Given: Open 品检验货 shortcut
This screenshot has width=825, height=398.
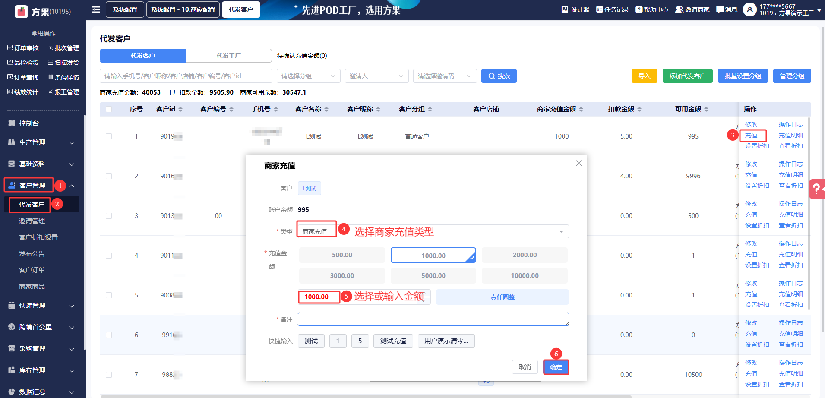Looking at the screenshot, I should [x=23, y=63].
